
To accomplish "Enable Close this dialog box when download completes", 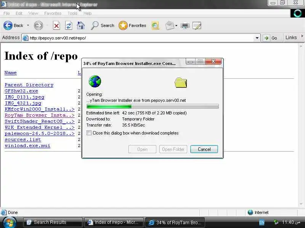I will click(89, 133).
